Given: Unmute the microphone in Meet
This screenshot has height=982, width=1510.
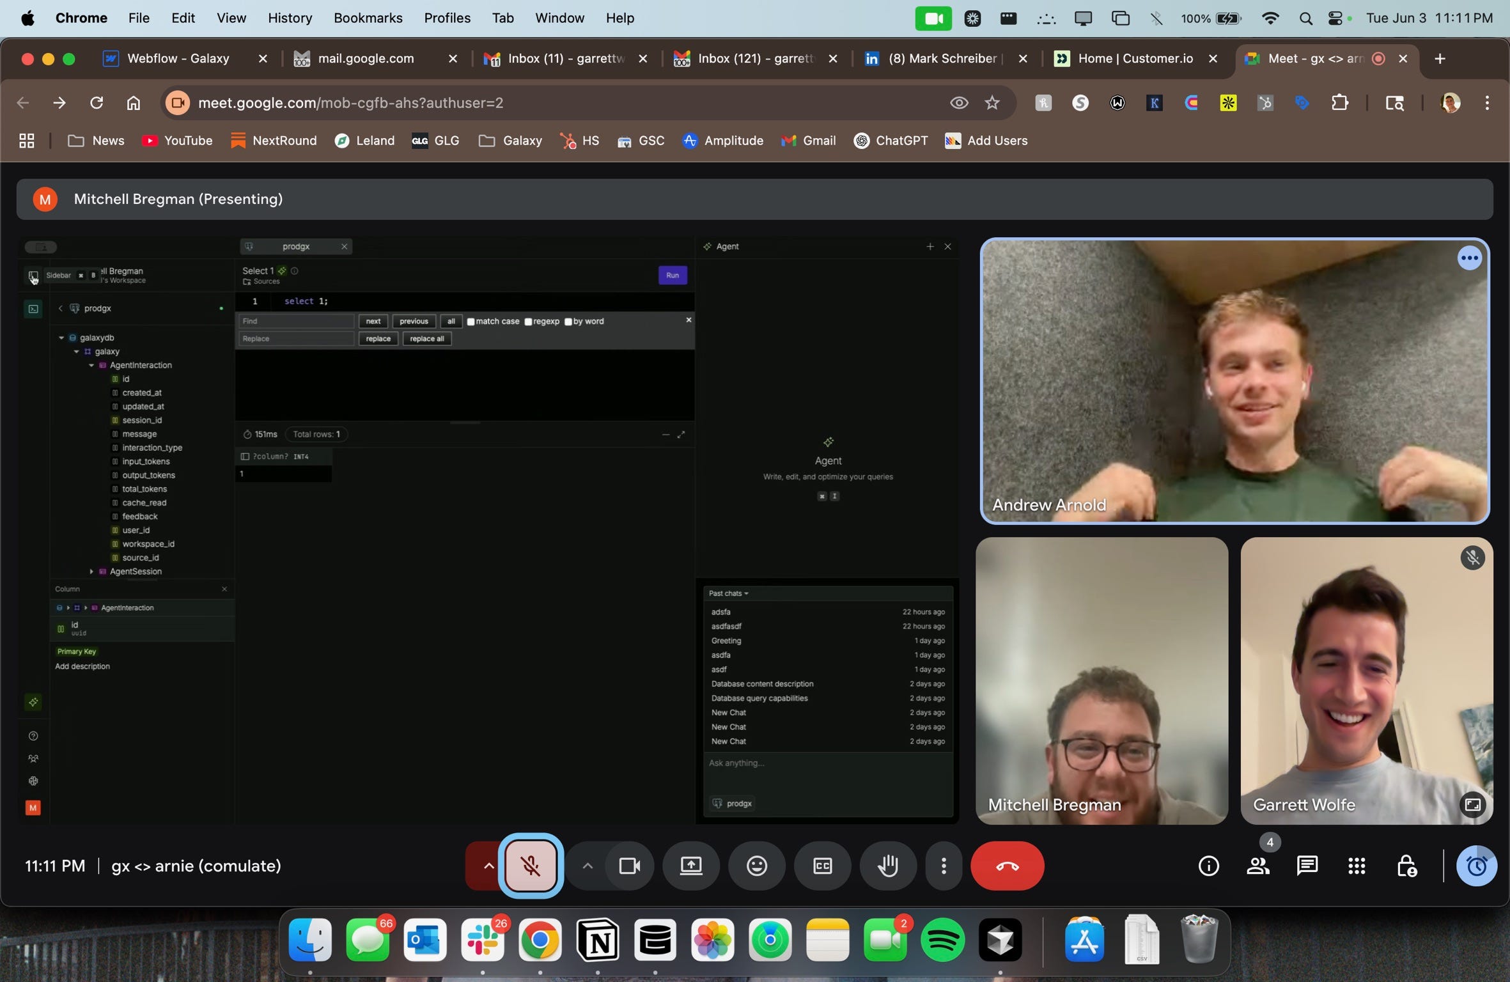Looking at the screenshot, I should (530, 866).
